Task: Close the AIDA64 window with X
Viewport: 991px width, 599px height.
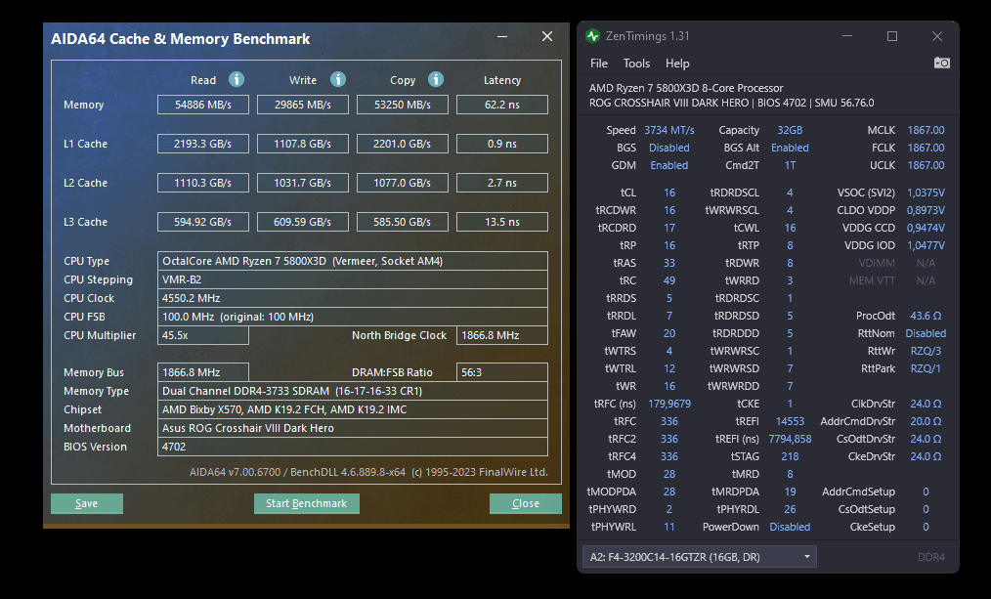Action: (x=547, y=37)
